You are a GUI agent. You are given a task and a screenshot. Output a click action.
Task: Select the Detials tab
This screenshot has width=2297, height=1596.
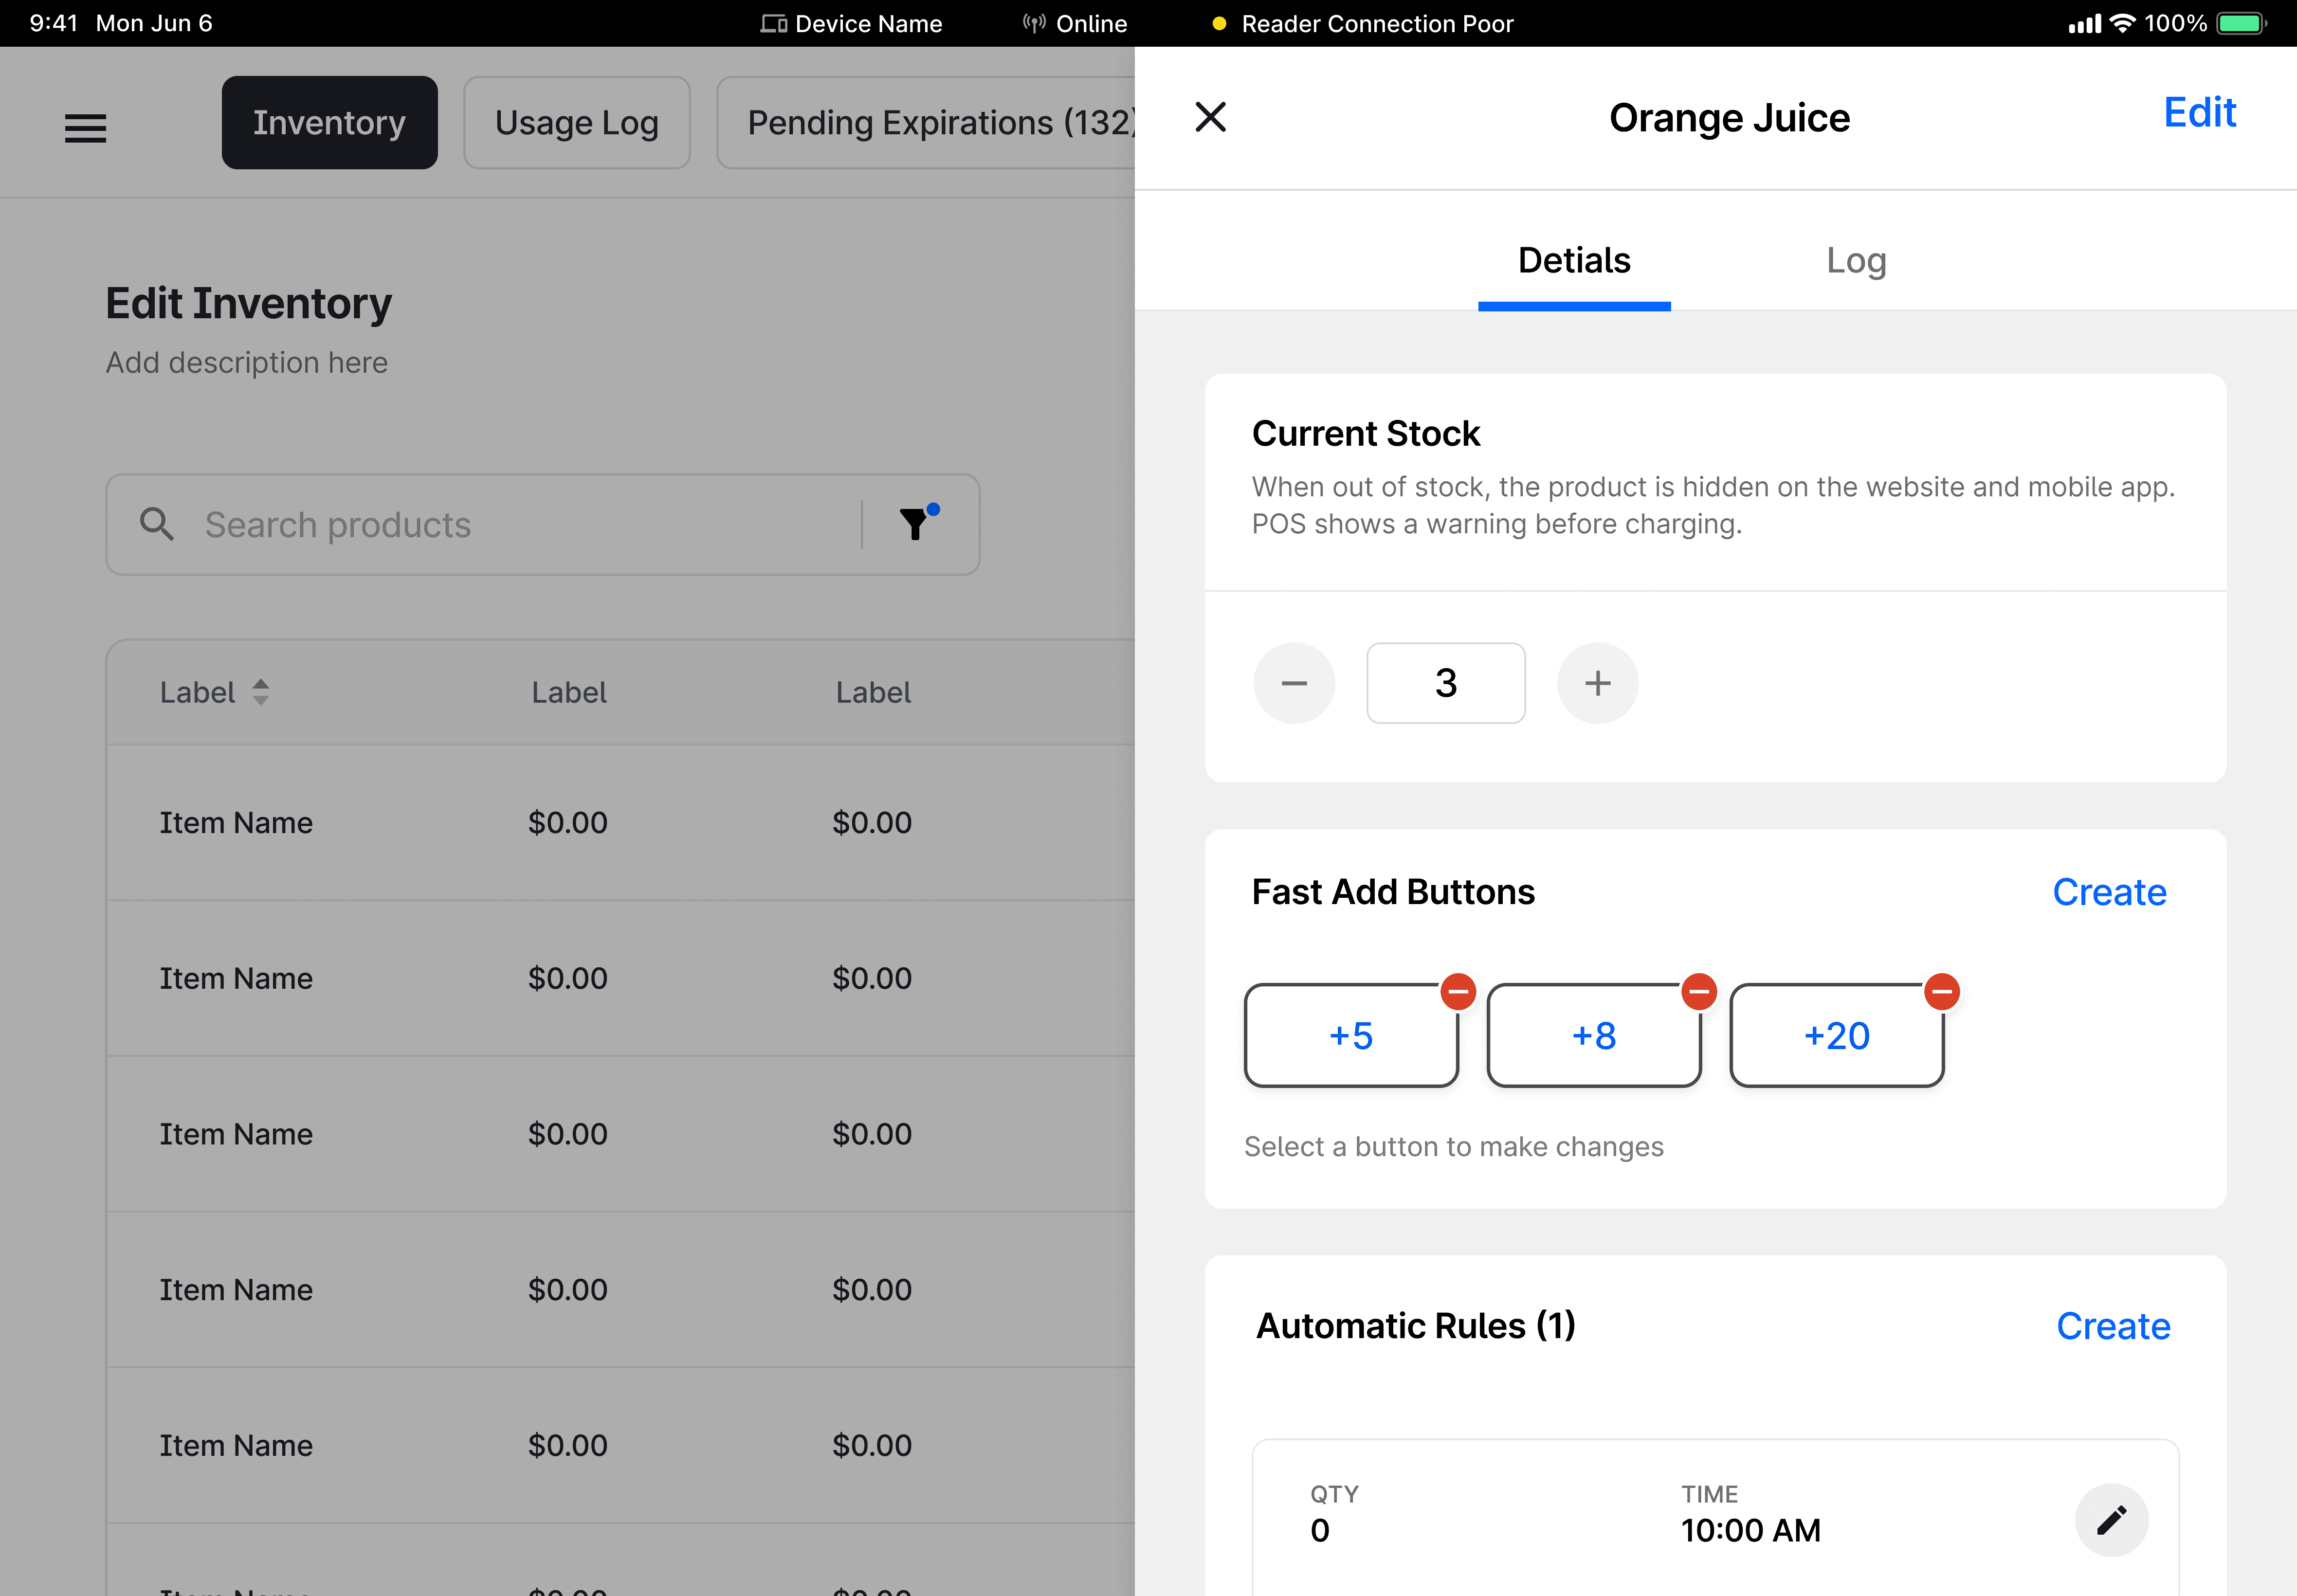coord(1574,260)
